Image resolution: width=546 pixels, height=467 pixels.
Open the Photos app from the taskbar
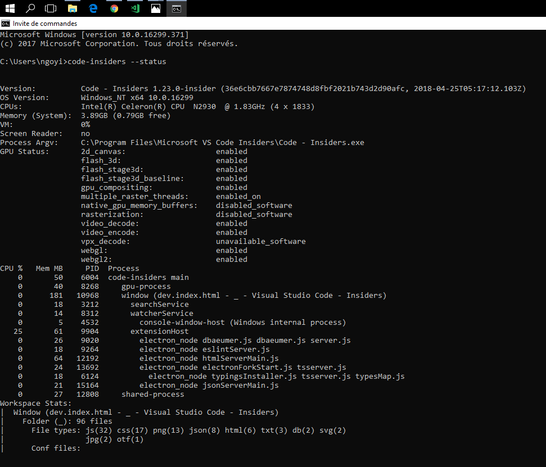coord(156,8)
